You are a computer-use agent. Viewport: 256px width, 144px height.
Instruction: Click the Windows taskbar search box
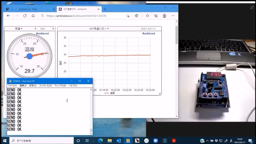(42, 141)
